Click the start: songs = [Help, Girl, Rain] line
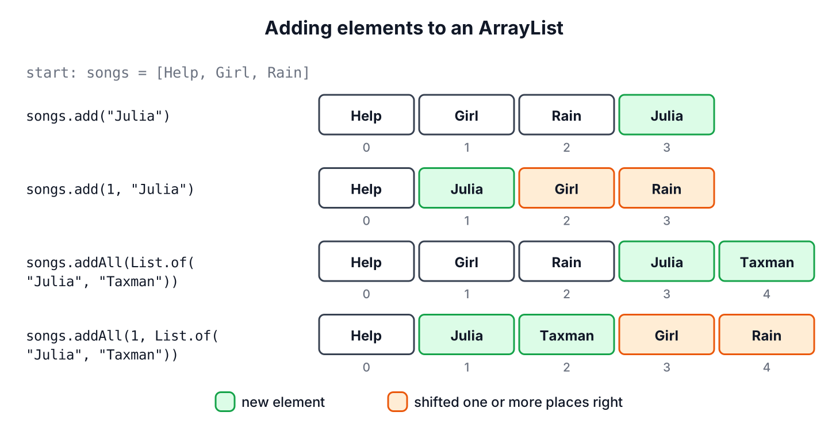The image size is (828, 431). coord(168,73)
